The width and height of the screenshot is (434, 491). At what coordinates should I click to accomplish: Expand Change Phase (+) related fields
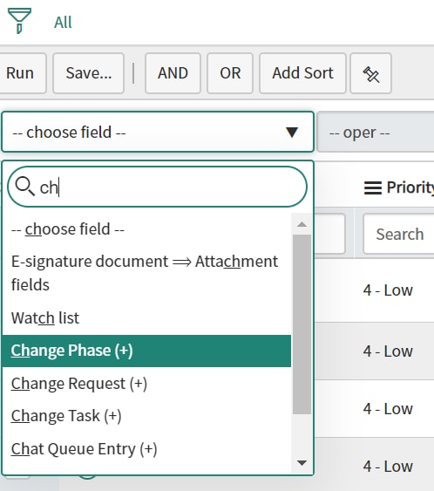146,351
